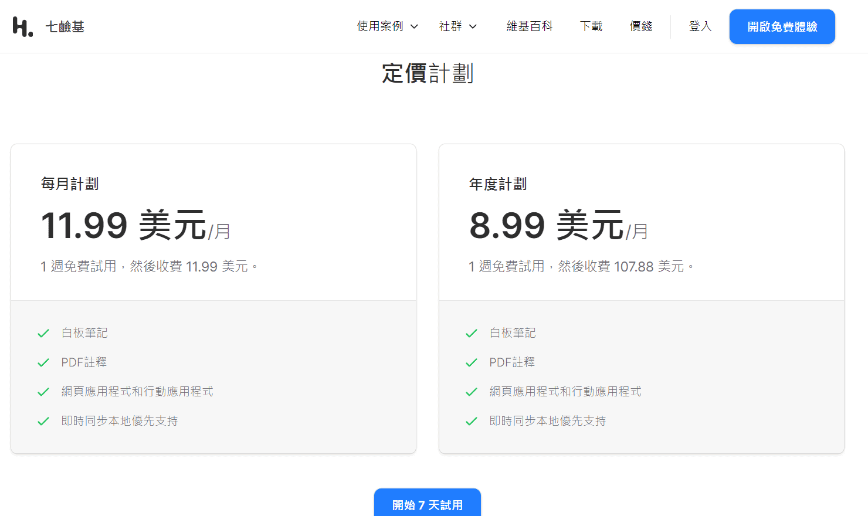This screenshot has width=868, height=516.
Task: Click the green checkmark beside 白板筆記 in 每月計劃
Action: pyautogui.click(x=43, y=332)
